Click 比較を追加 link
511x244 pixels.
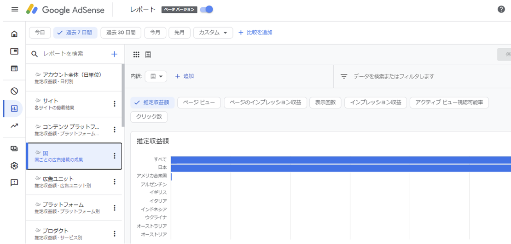pyautogui.click(x=255, y=33)
